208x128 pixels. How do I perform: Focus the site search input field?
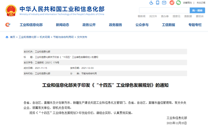click(x=164, y=10)
